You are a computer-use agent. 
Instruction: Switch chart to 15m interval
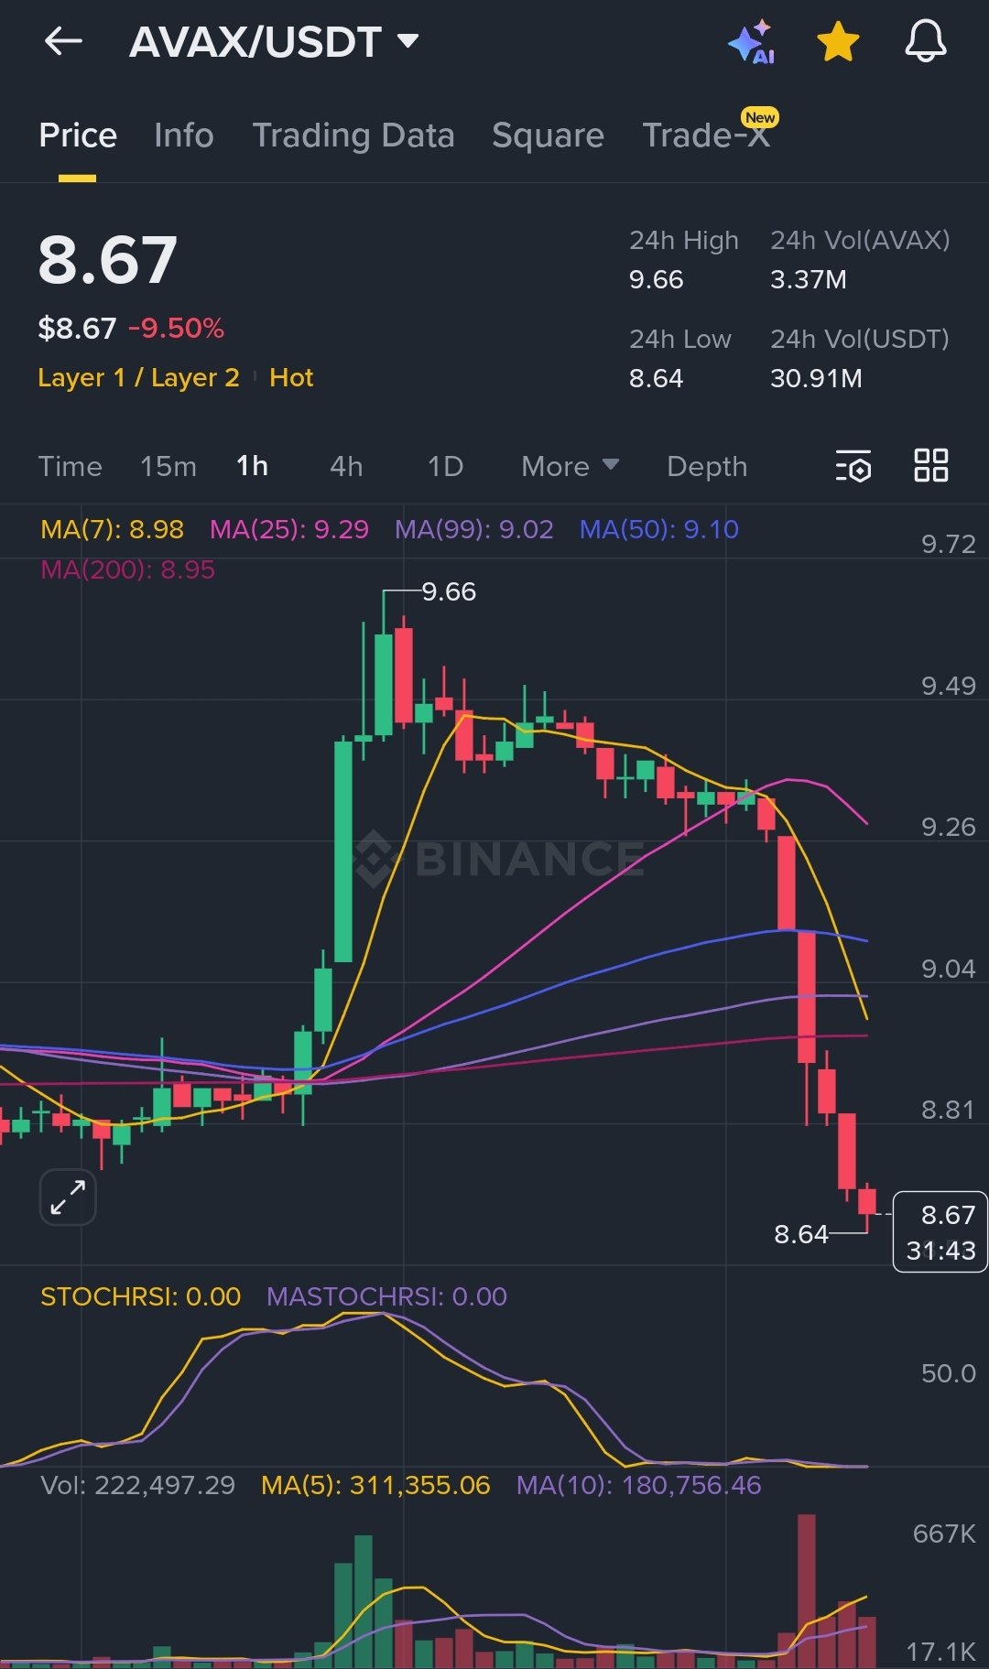click(168, 466)
